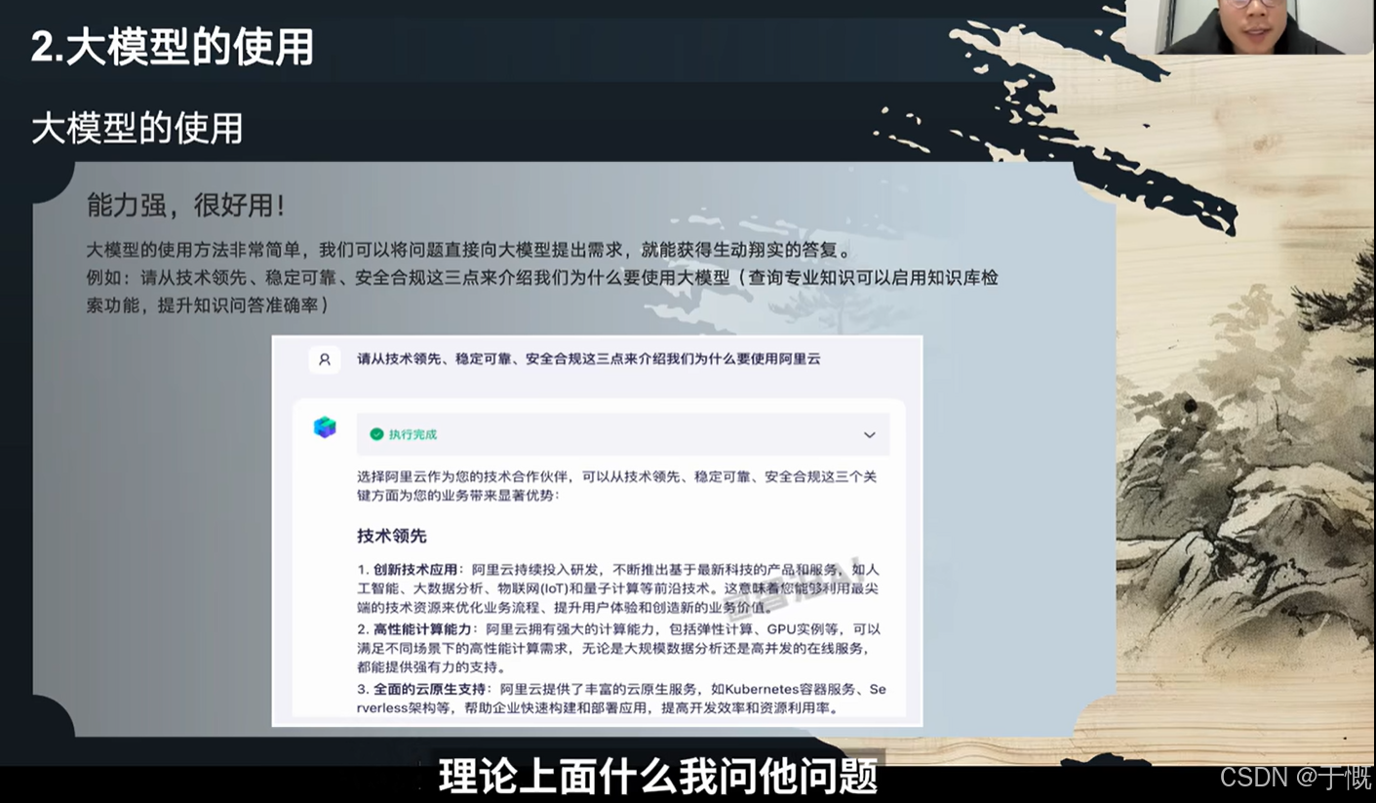Click the bold text 创新技术应用
1376x803 pixels.
click(414, 569)
